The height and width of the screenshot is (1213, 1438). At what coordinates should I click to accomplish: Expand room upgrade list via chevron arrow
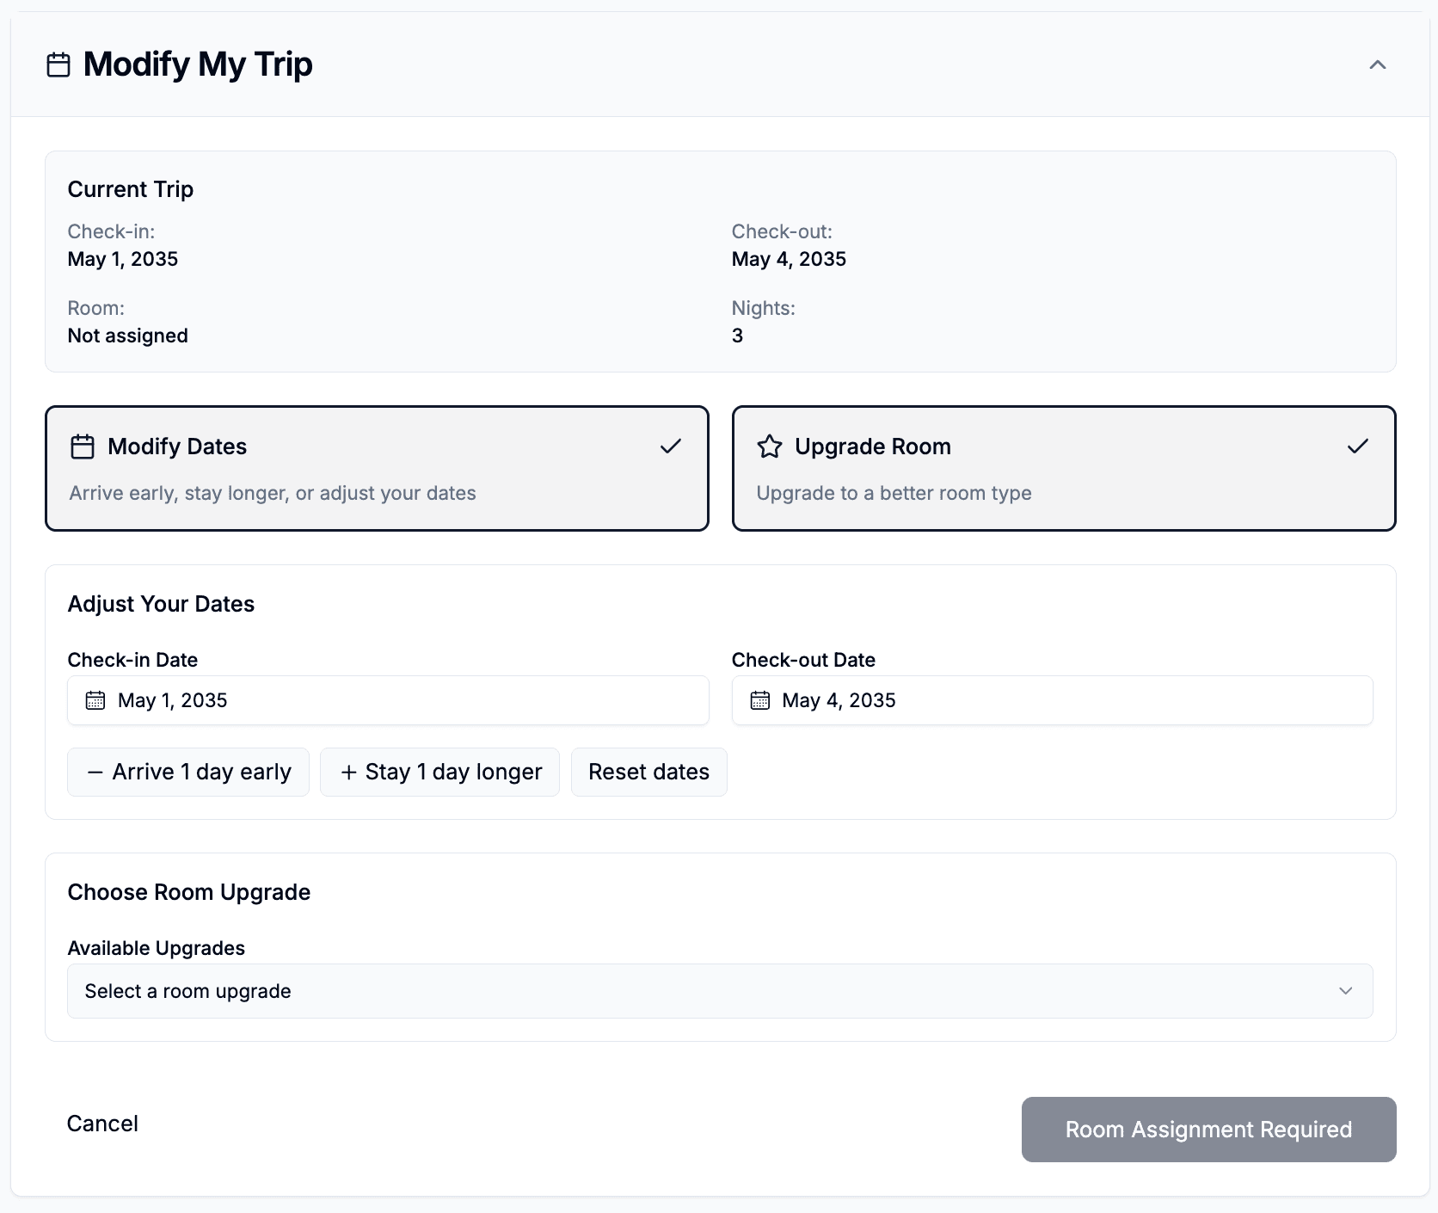coord(1345,991)
